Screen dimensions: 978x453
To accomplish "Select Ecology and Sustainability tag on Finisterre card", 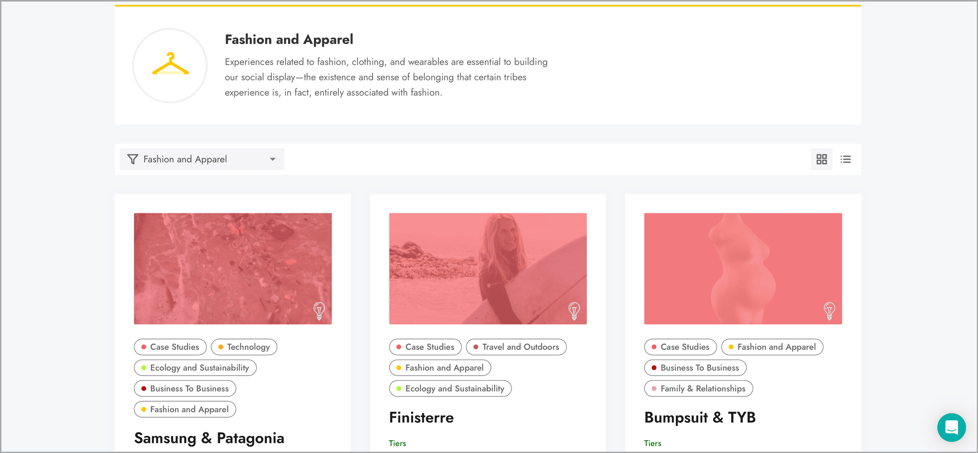I will (x=450, y=388).
